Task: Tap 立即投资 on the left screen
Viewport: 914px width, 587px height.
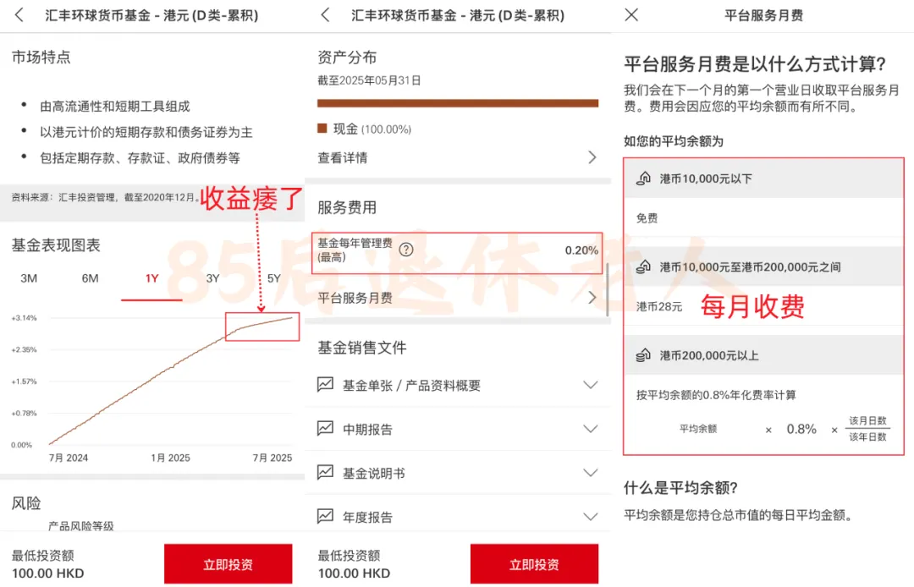Action: (228, 563)
